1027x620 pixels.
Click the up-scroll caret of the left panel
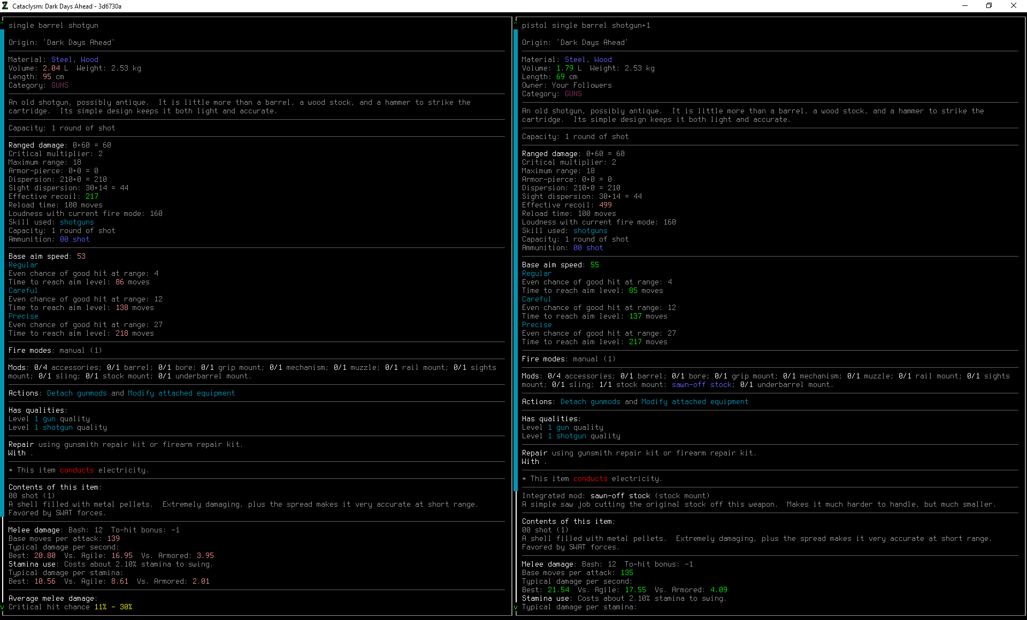click(3, 21)
